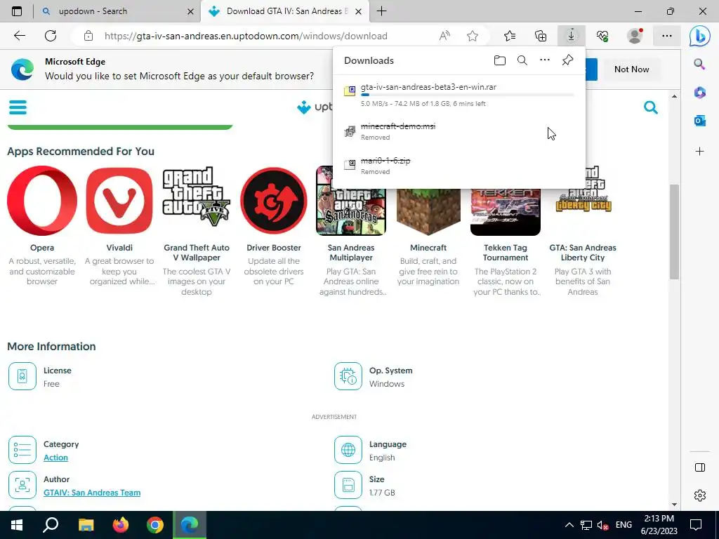
Task: Open Edge Settings and more menu
Action: click(x=667, y=36)
